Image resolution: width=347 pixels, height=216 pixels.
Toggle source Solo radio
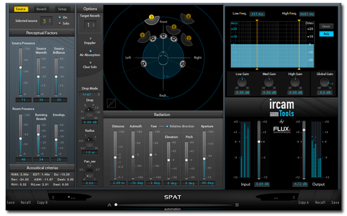click(59, 23)
